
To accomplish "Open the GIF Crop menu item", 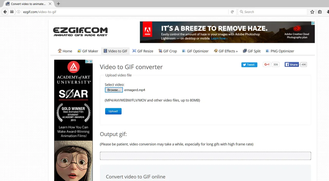I will pyautogui.click(x=168, y=51).
